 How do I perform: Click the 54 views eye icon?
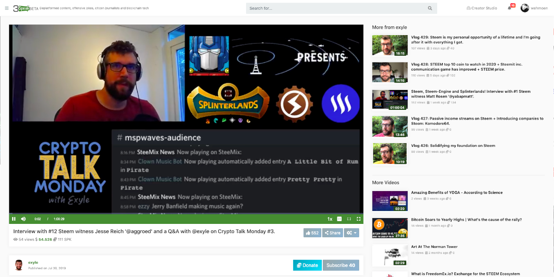point(15,240)
